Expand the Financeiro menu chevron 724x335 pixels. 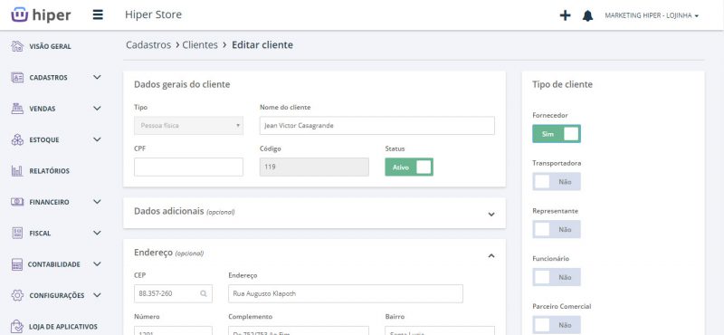click(97, 202)
